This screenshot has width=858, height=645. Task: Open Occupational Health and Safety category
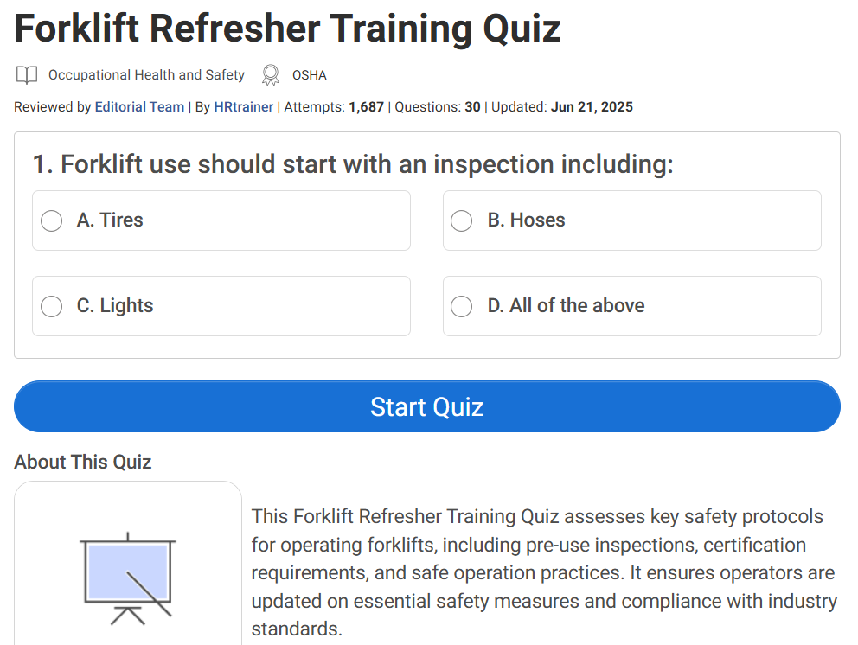[x=146, y=75]
